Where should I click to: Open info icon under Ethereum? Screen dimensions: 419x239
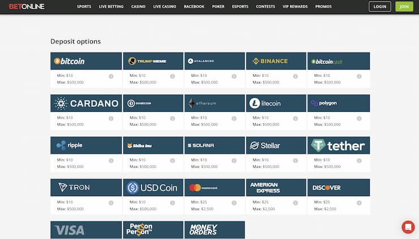[x=234, y=119]
